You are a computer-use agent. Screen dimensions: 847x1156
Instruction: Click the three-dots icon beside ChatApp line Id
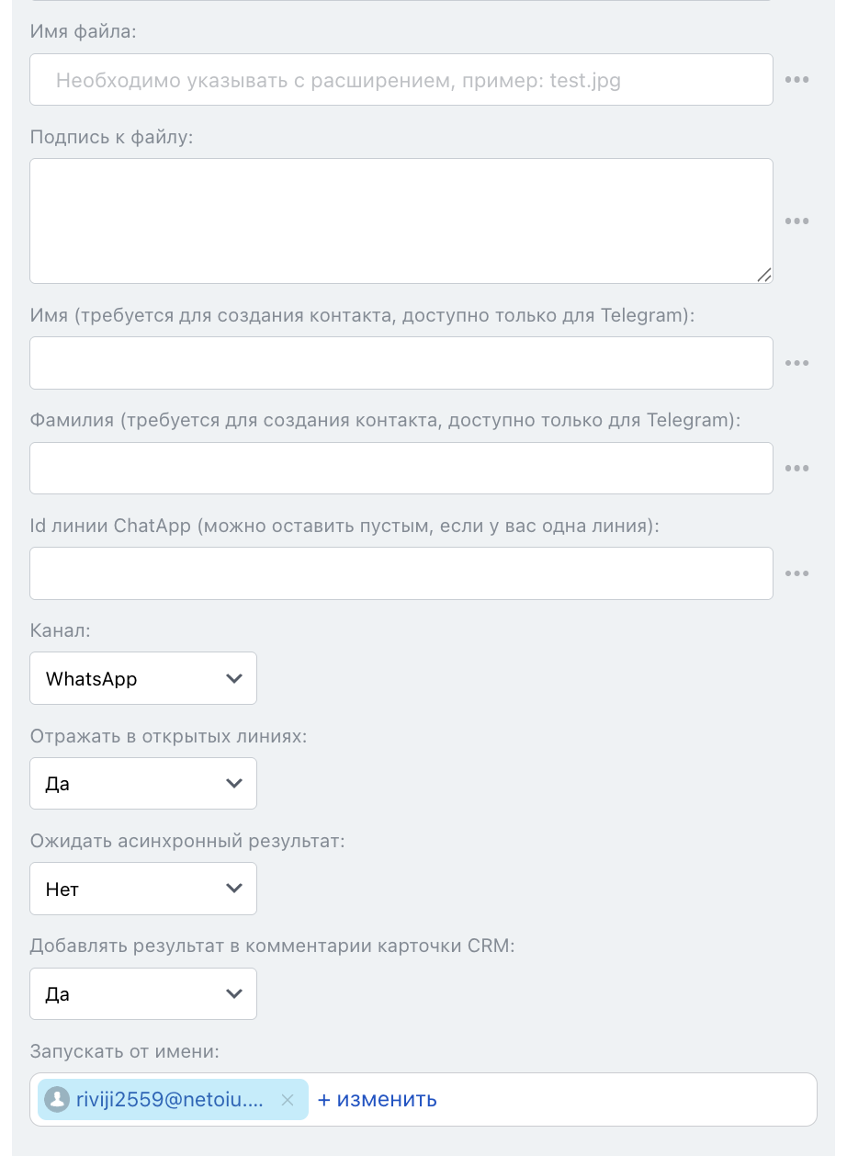coord(796,574)
